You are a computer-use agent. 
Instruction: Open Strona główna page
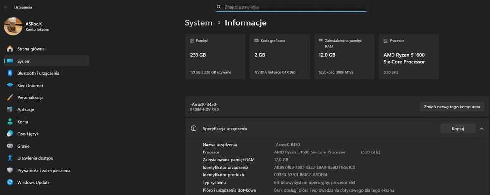pyautogui.click(x=47, y=49)
